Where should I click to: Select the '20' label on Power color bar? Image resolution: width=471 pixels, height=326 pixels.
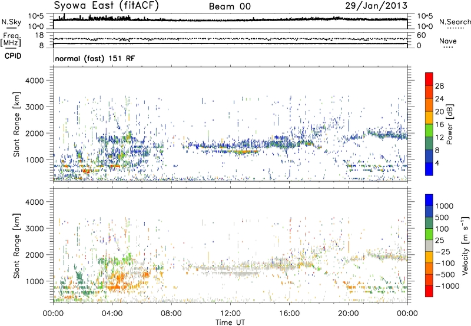[439, 112]
